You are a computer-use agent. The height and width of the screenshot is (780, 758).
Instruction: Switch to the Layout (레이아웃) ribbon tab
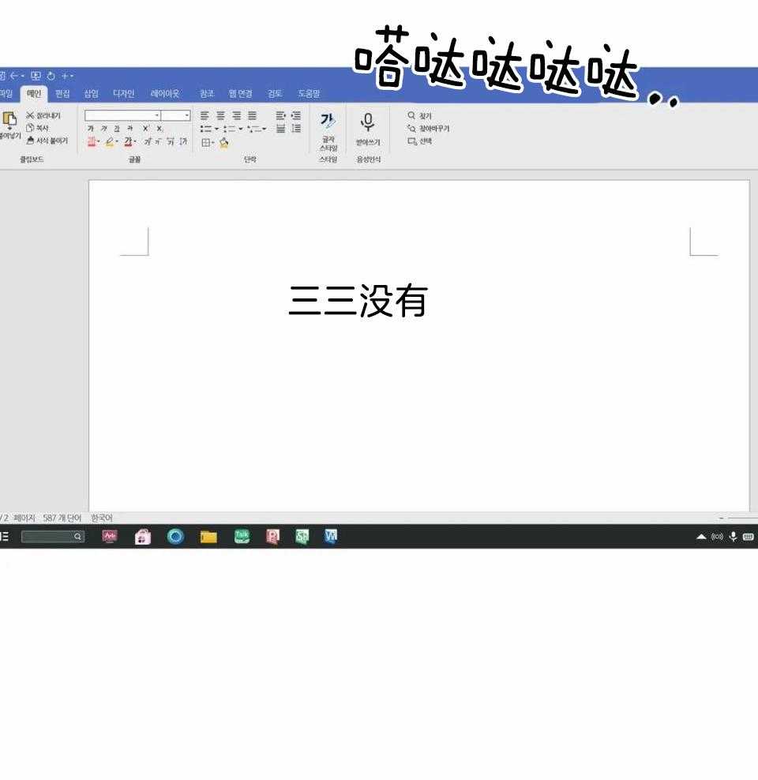pyautogui.click(x=165, y=94)
